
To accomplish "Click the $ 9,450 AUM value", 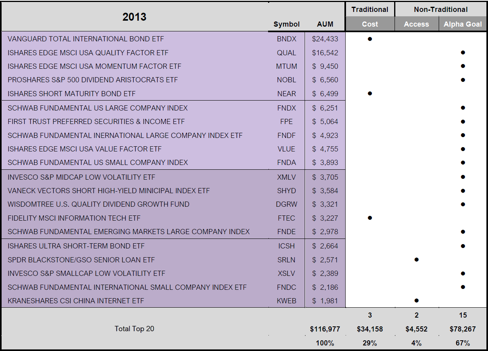I will 325,66.
